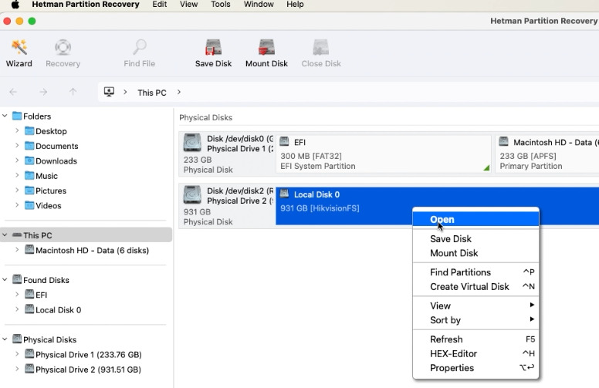
Task: Select the Macintosh HD - Data partition tile
Action: (x=547, y=154)
